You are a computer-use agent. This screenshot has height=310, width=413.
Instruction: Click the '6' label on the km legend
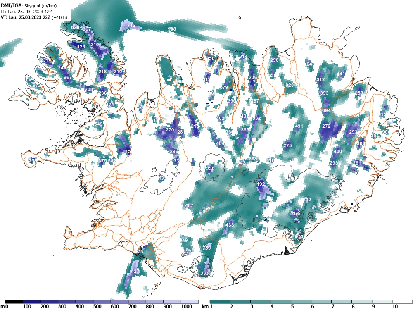click(x=312, y=306)
